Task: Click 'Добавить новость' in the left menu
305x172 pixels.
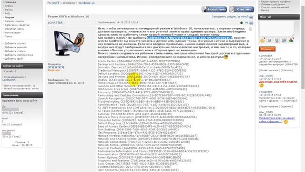Action: (x=16, y=47)
